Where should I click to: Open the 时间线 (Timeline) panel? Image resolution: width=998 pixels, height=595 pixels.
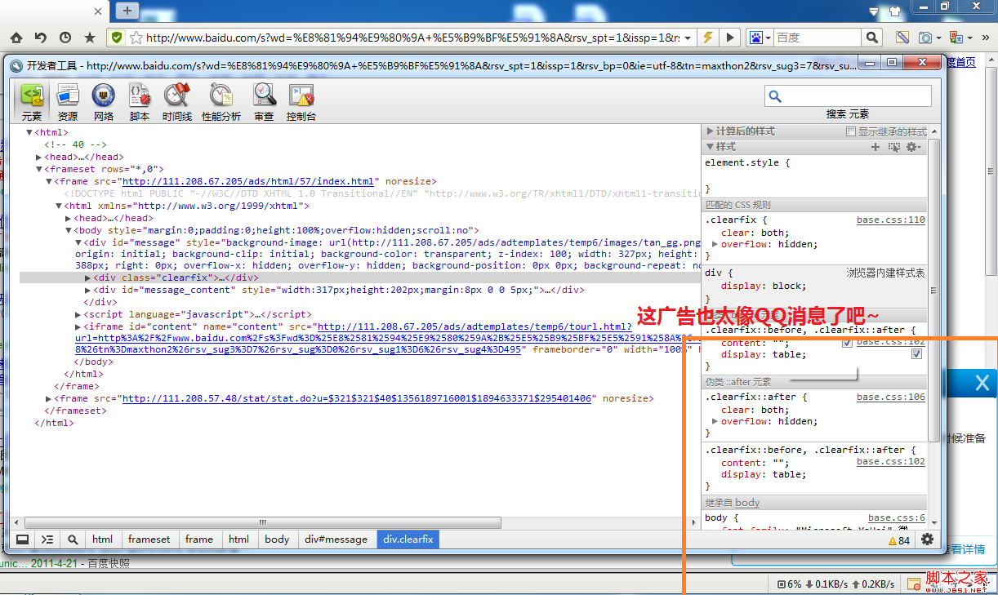coord(176,101)
